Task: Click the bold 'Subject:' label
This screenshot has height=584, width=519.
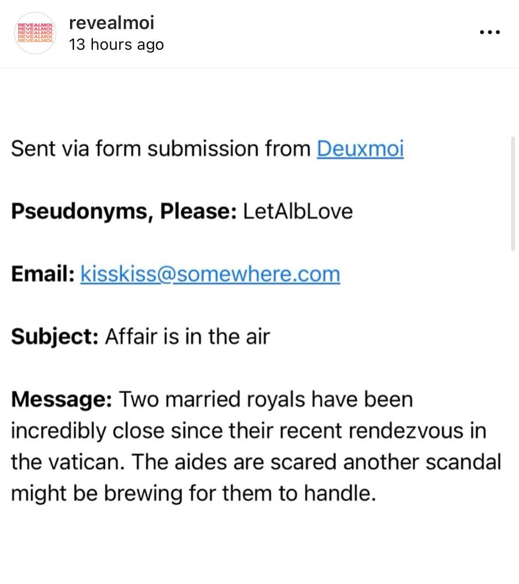Action: click(54, 337)
